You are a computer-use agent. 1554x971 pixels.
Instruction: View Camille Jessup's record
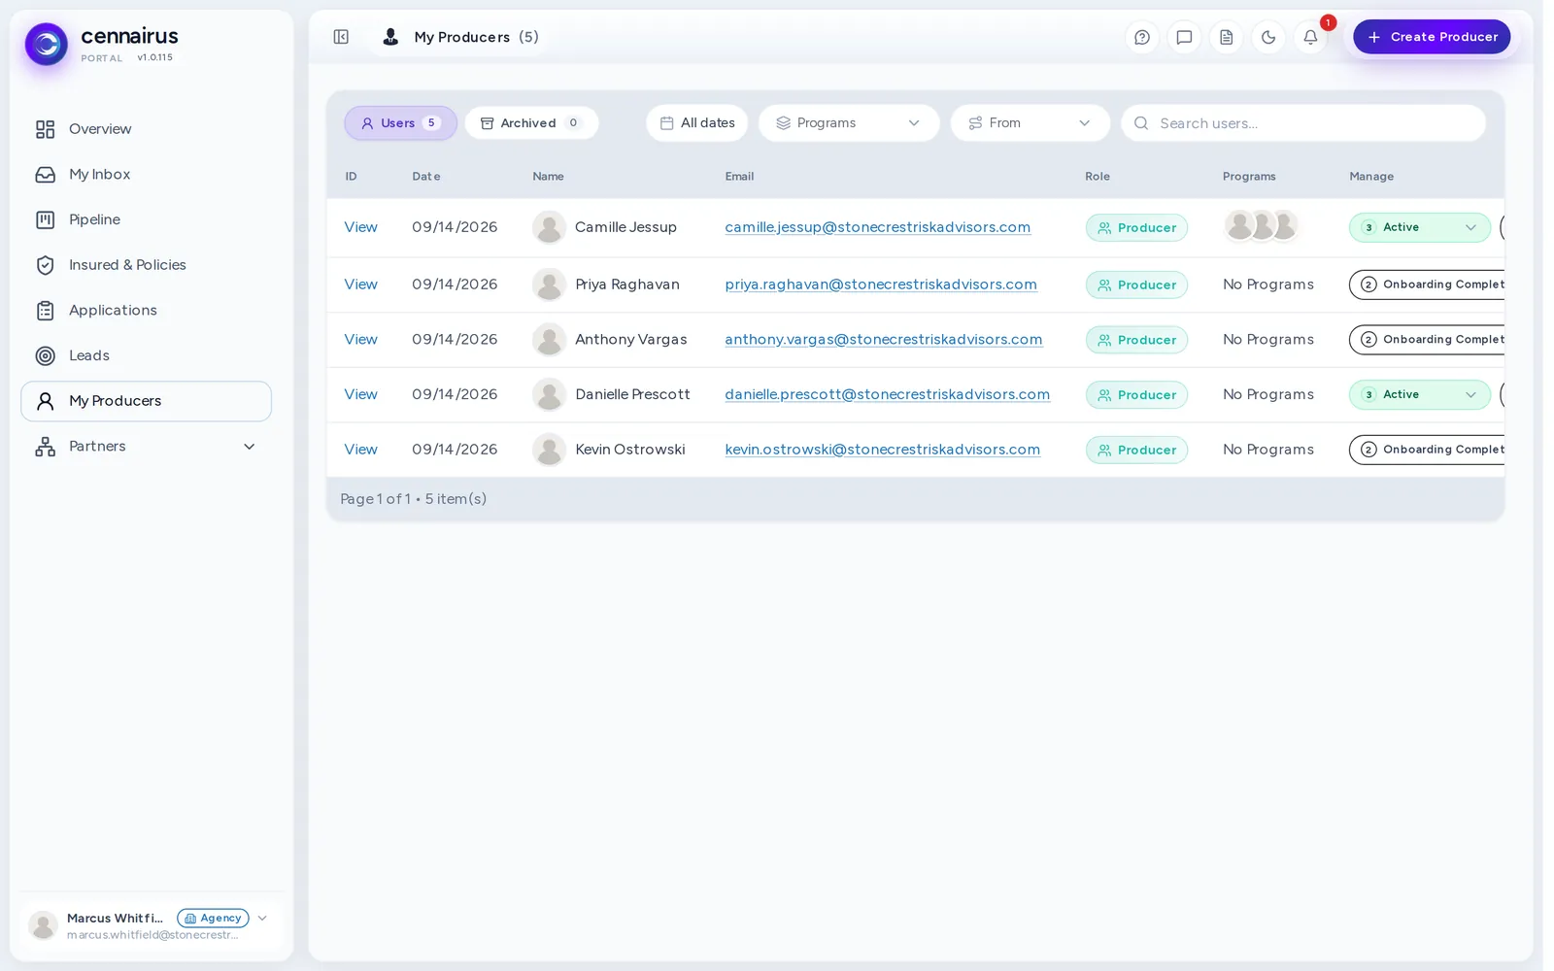coord(360,227)
